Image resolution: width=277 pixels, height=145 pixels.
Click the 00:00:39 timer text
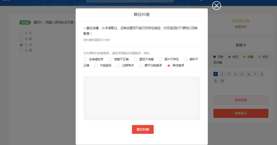coord(241,21)
